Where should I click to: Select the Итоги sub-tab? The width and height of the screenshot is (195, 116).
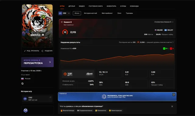click(77, 13)
